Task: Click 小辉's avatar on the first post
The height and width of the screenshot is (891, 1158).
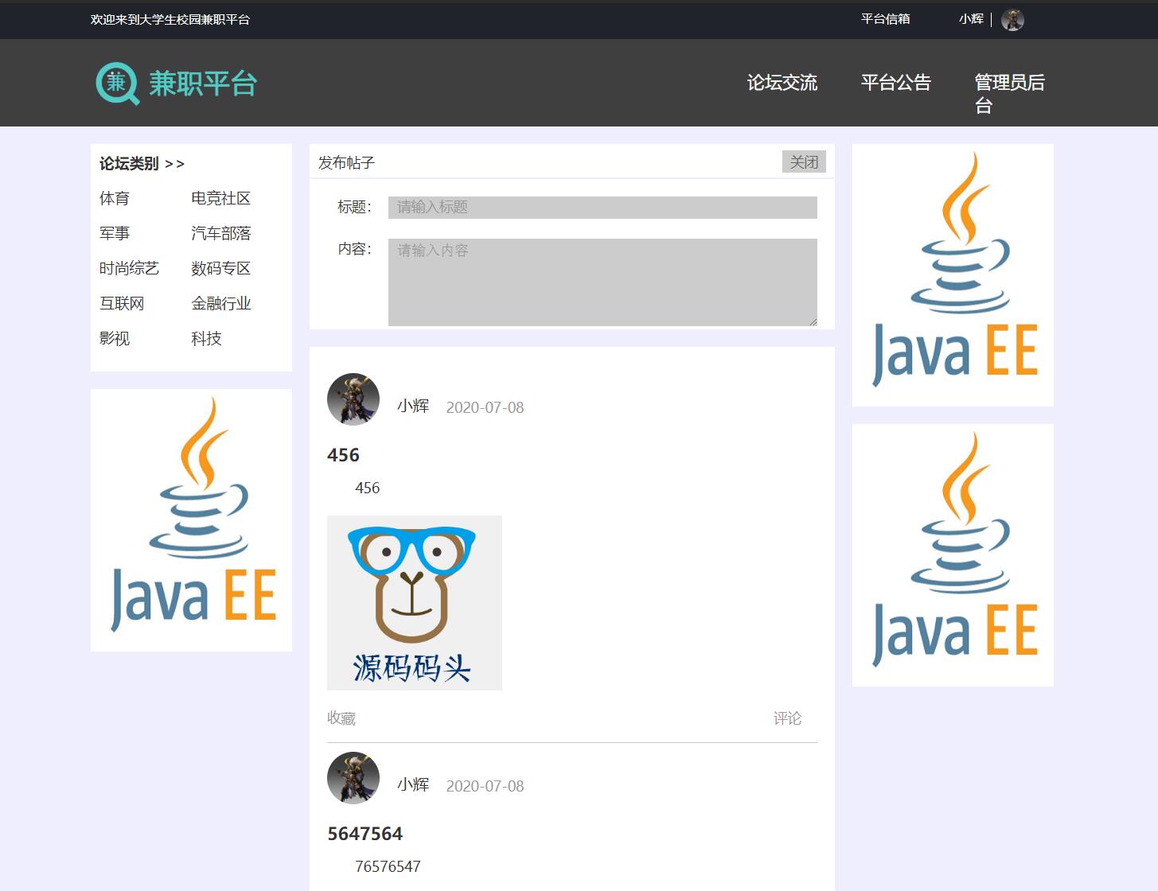Action: [353, 399]
